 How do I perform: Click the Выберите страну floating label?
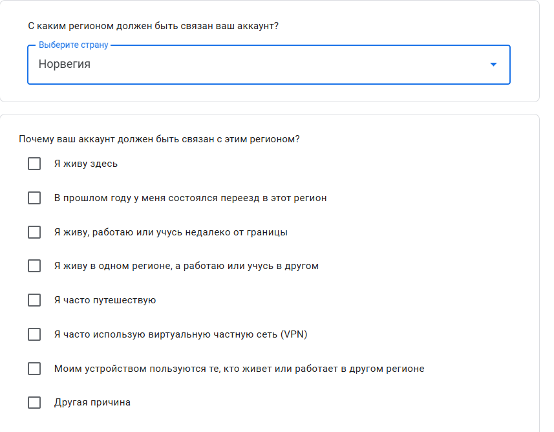[x=74, y=45]
